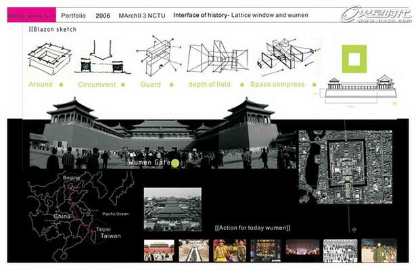Click the "Guard" green label
Image resolution: width=416 pixels, height=270 pixels.
tap(150, 85)
